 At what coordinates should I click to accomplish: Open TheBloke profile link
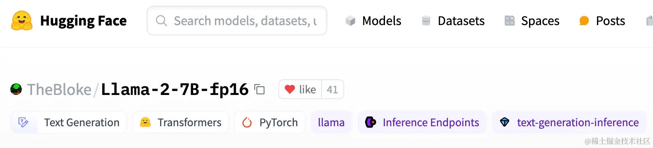pos(59,90)
